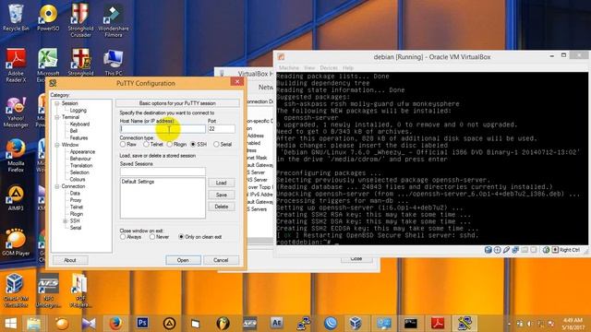Open File Explorer from the taskbar

(x=34, y=324)
